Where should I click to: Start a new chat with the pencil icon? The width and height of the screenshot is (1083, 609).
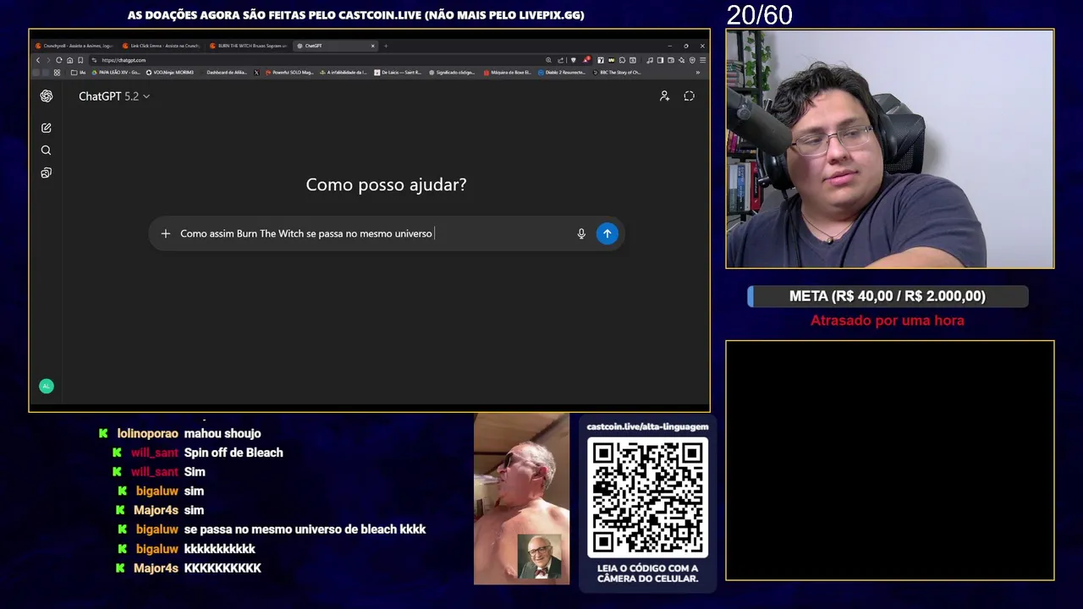coord(47,128)
